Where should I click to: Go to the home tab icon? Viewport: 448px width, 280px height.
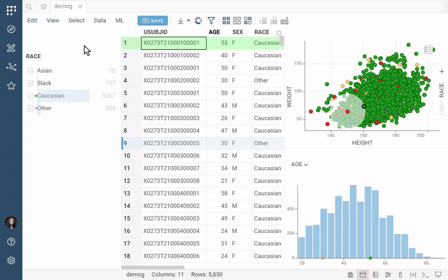[44, 6]
